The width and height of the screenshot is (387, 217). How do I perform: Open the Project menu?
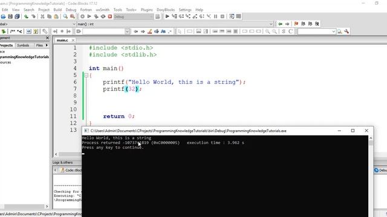(x=44, y=10)
